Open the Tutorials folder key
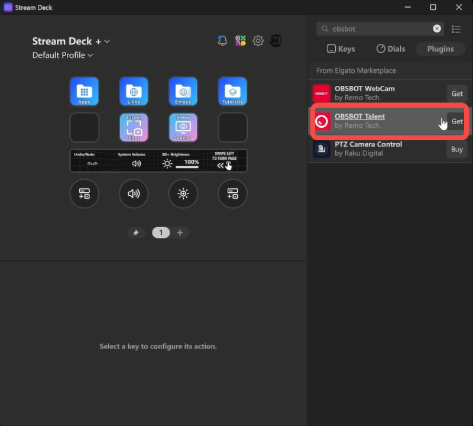Screen dimensions: 473x426 coord(232,91)
